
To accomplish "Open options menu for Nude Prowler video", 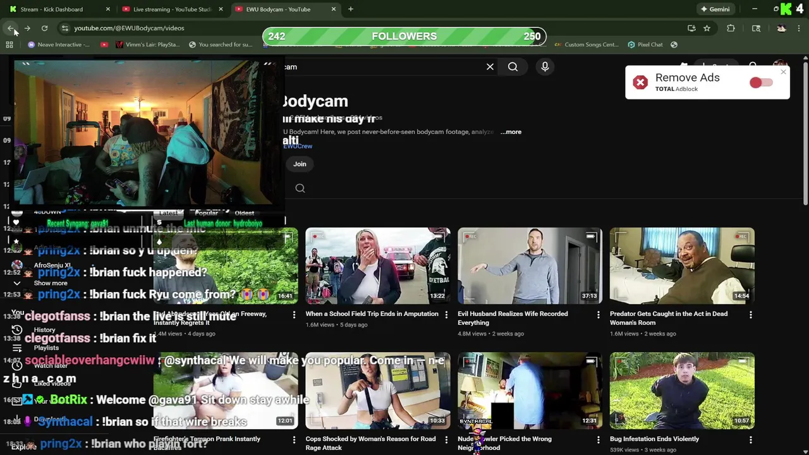I will [599, 439].
